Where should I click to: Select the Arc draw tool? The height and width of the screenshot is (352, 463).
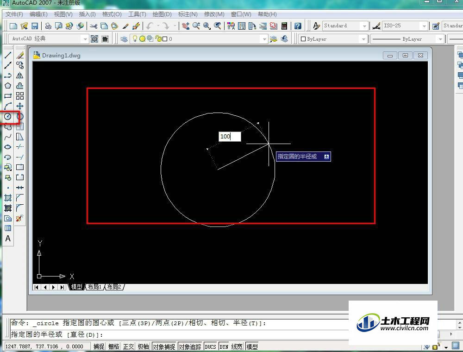point(8,106)
